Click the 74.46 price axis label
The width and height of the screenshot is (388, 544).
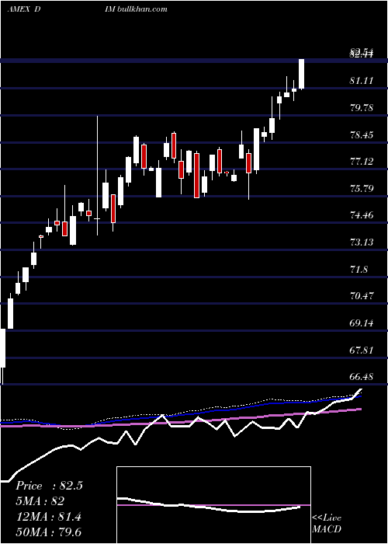coord(362,215)
